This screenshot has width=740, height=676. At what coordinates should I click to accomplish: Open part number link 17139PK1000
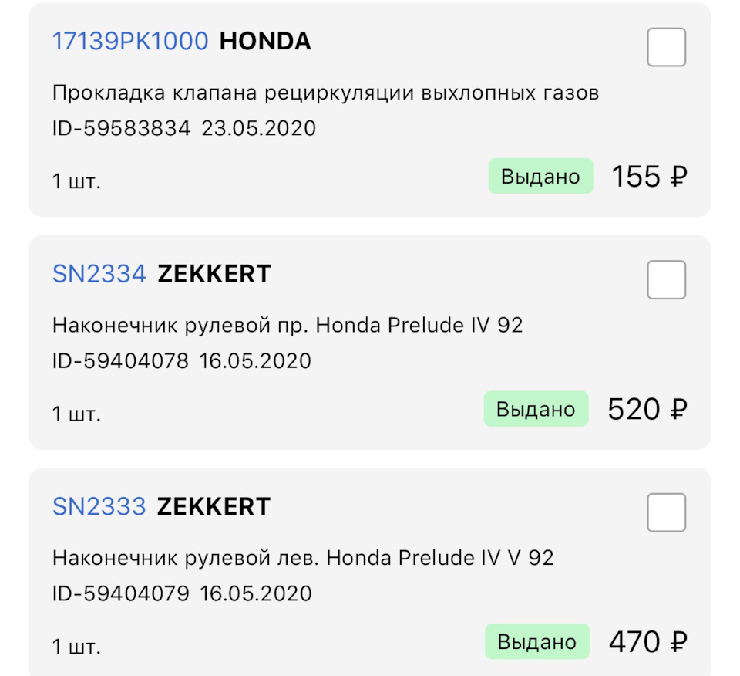pos(130,41)
